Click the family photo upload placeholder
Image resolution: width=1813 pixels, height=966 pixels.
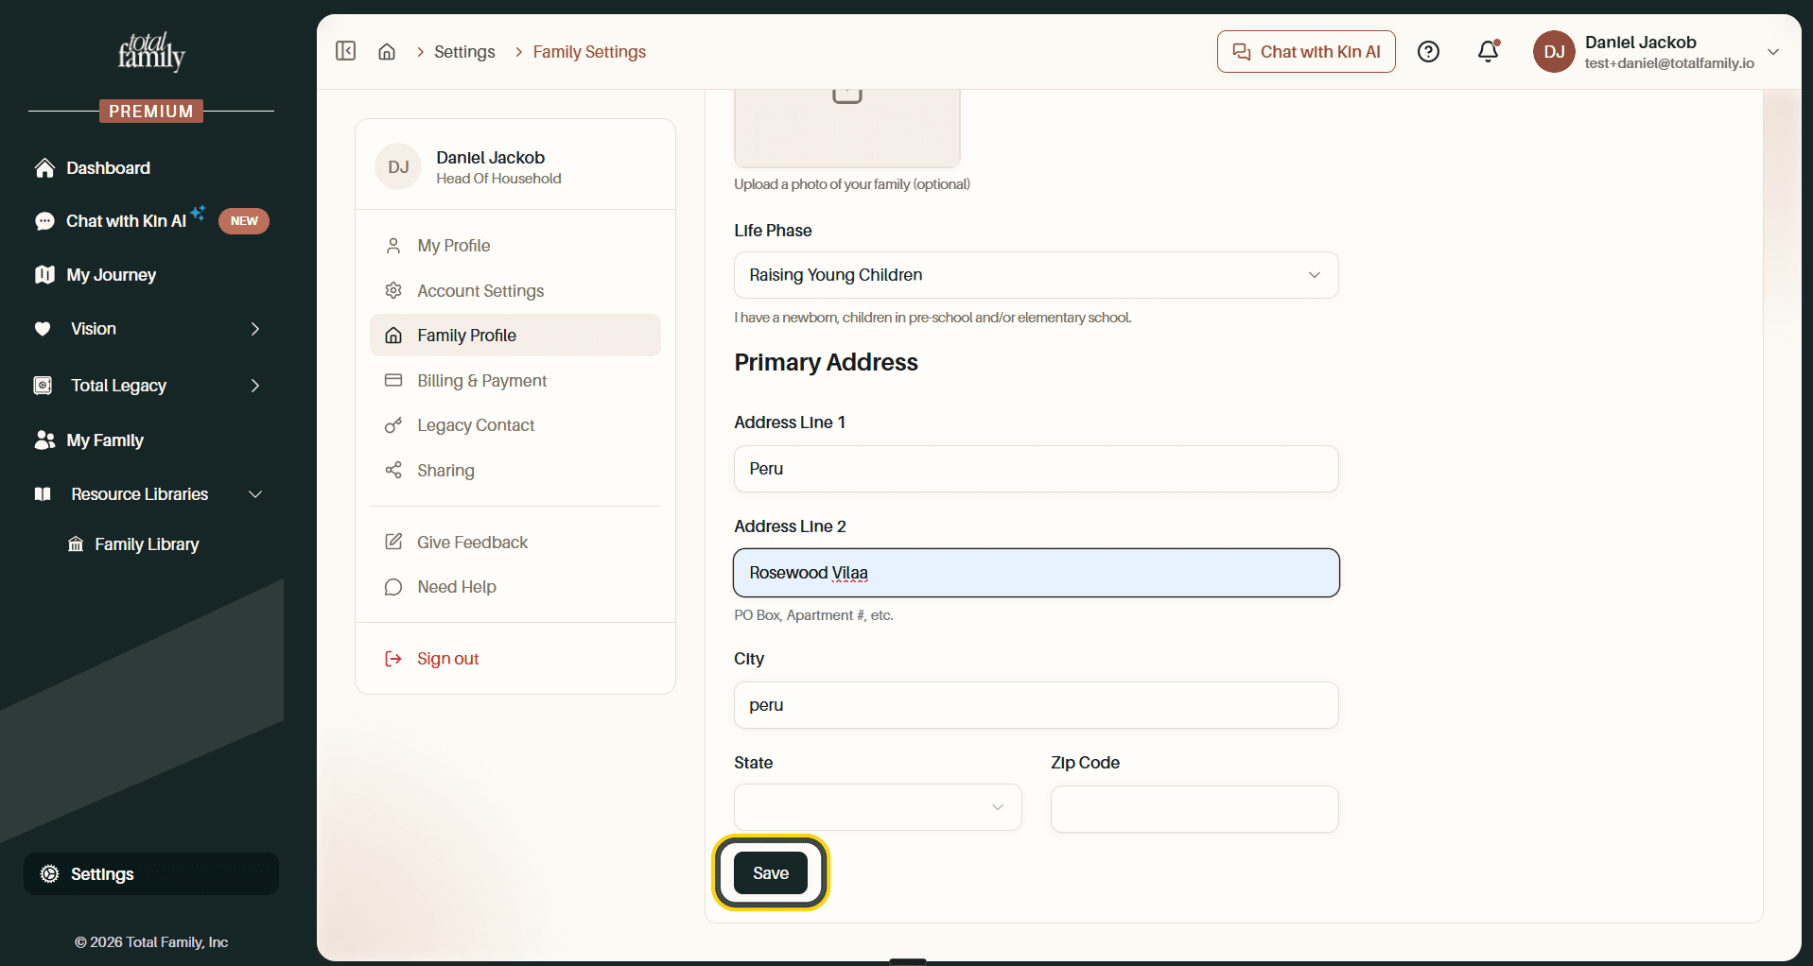(x=847, y=129)
